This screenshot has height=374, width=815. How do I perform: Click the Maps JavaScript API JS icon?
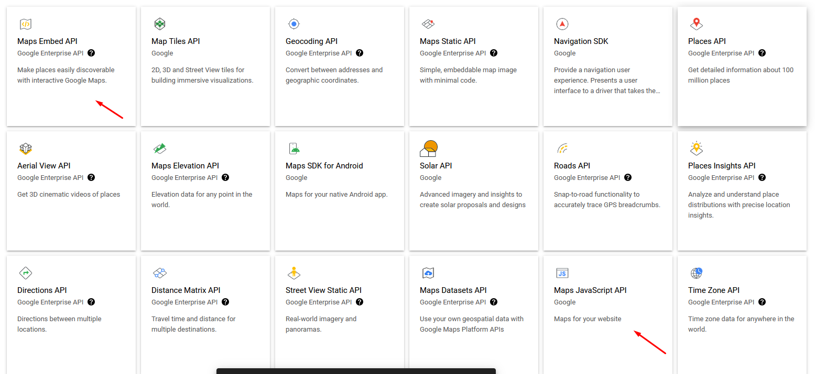tap(562, 273)
